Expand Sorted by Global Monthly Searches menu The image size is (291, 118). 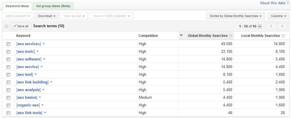236,16
